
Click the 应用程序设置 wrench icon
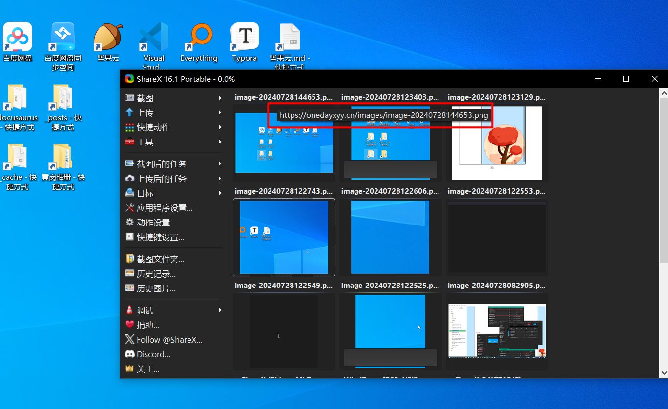pyautogui.click(x=129, y=208)
